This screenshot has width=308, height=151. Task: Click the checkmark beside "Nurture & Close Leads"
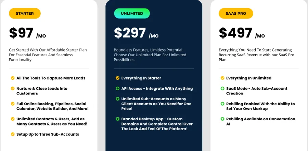click(13, 89)
